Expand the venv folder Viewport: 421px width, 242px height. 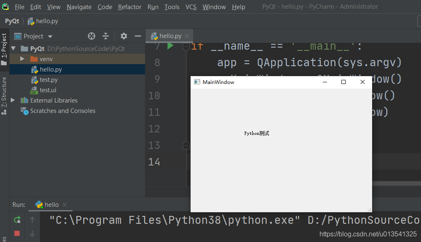22,59
